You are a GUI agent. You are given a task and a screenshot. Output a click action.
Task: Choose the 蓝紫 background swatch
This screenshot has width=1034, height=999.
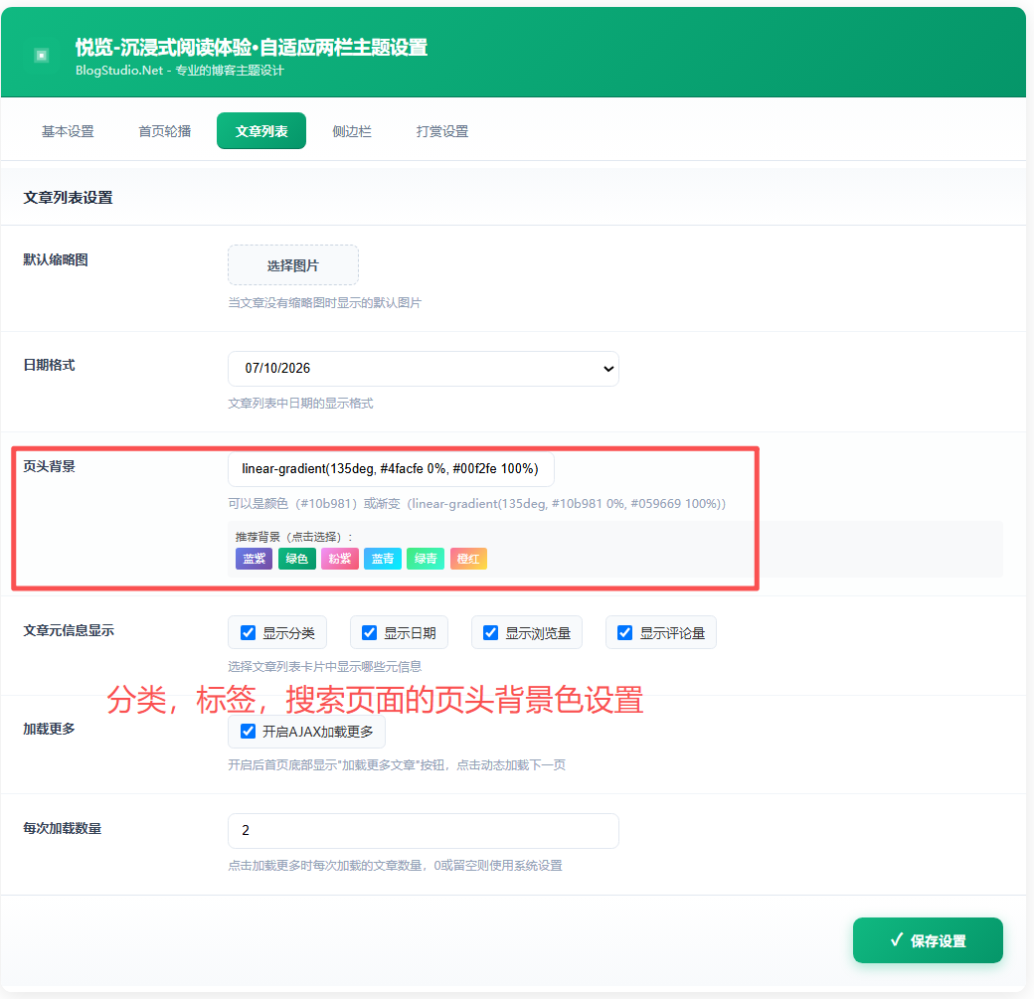click(x=254, y=559)
